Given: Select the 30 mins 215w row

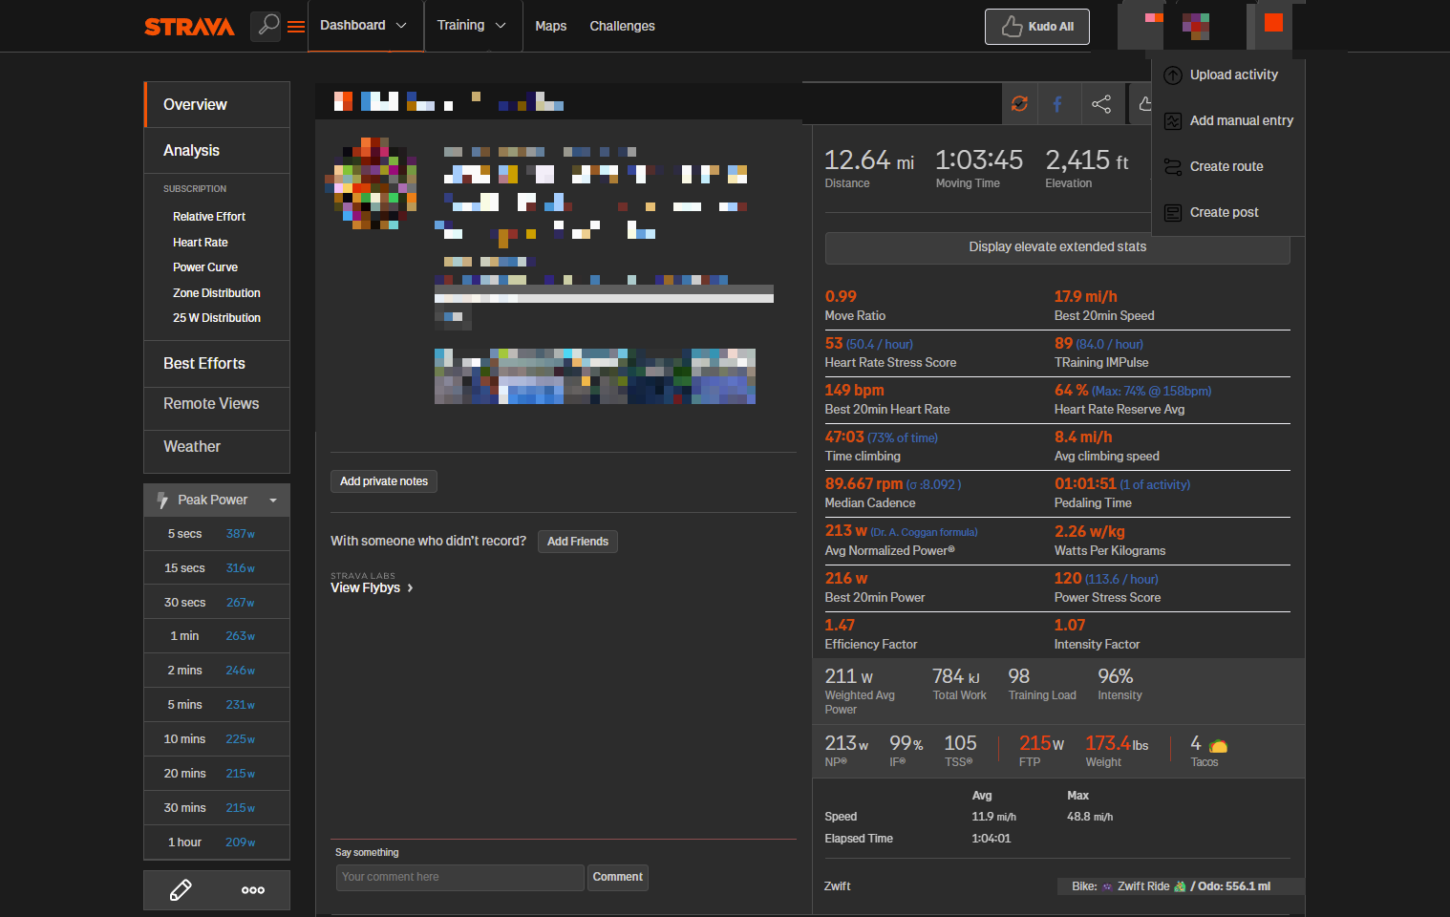Looking at the screenshot, I should (x=217, y=808).
